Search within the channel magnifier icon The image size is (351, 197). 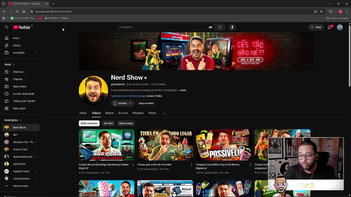[165, 113]
